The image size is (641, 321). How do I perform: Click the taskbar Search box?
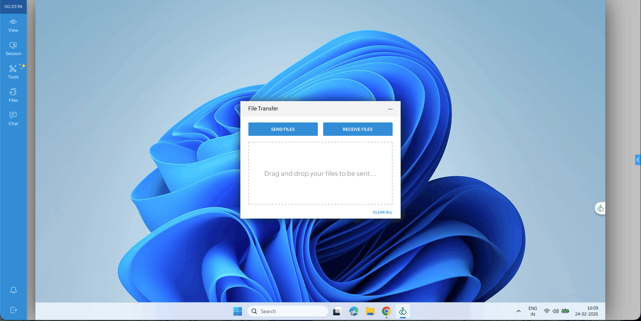pyautogui.click(x=288, y=311)
